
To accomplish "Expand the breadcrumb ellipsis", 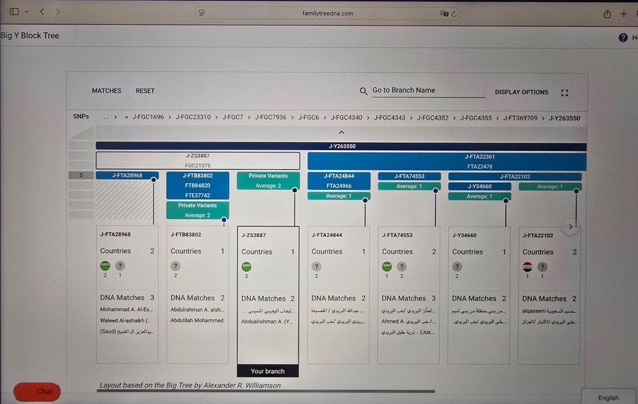I will click(x=104, y=118).
